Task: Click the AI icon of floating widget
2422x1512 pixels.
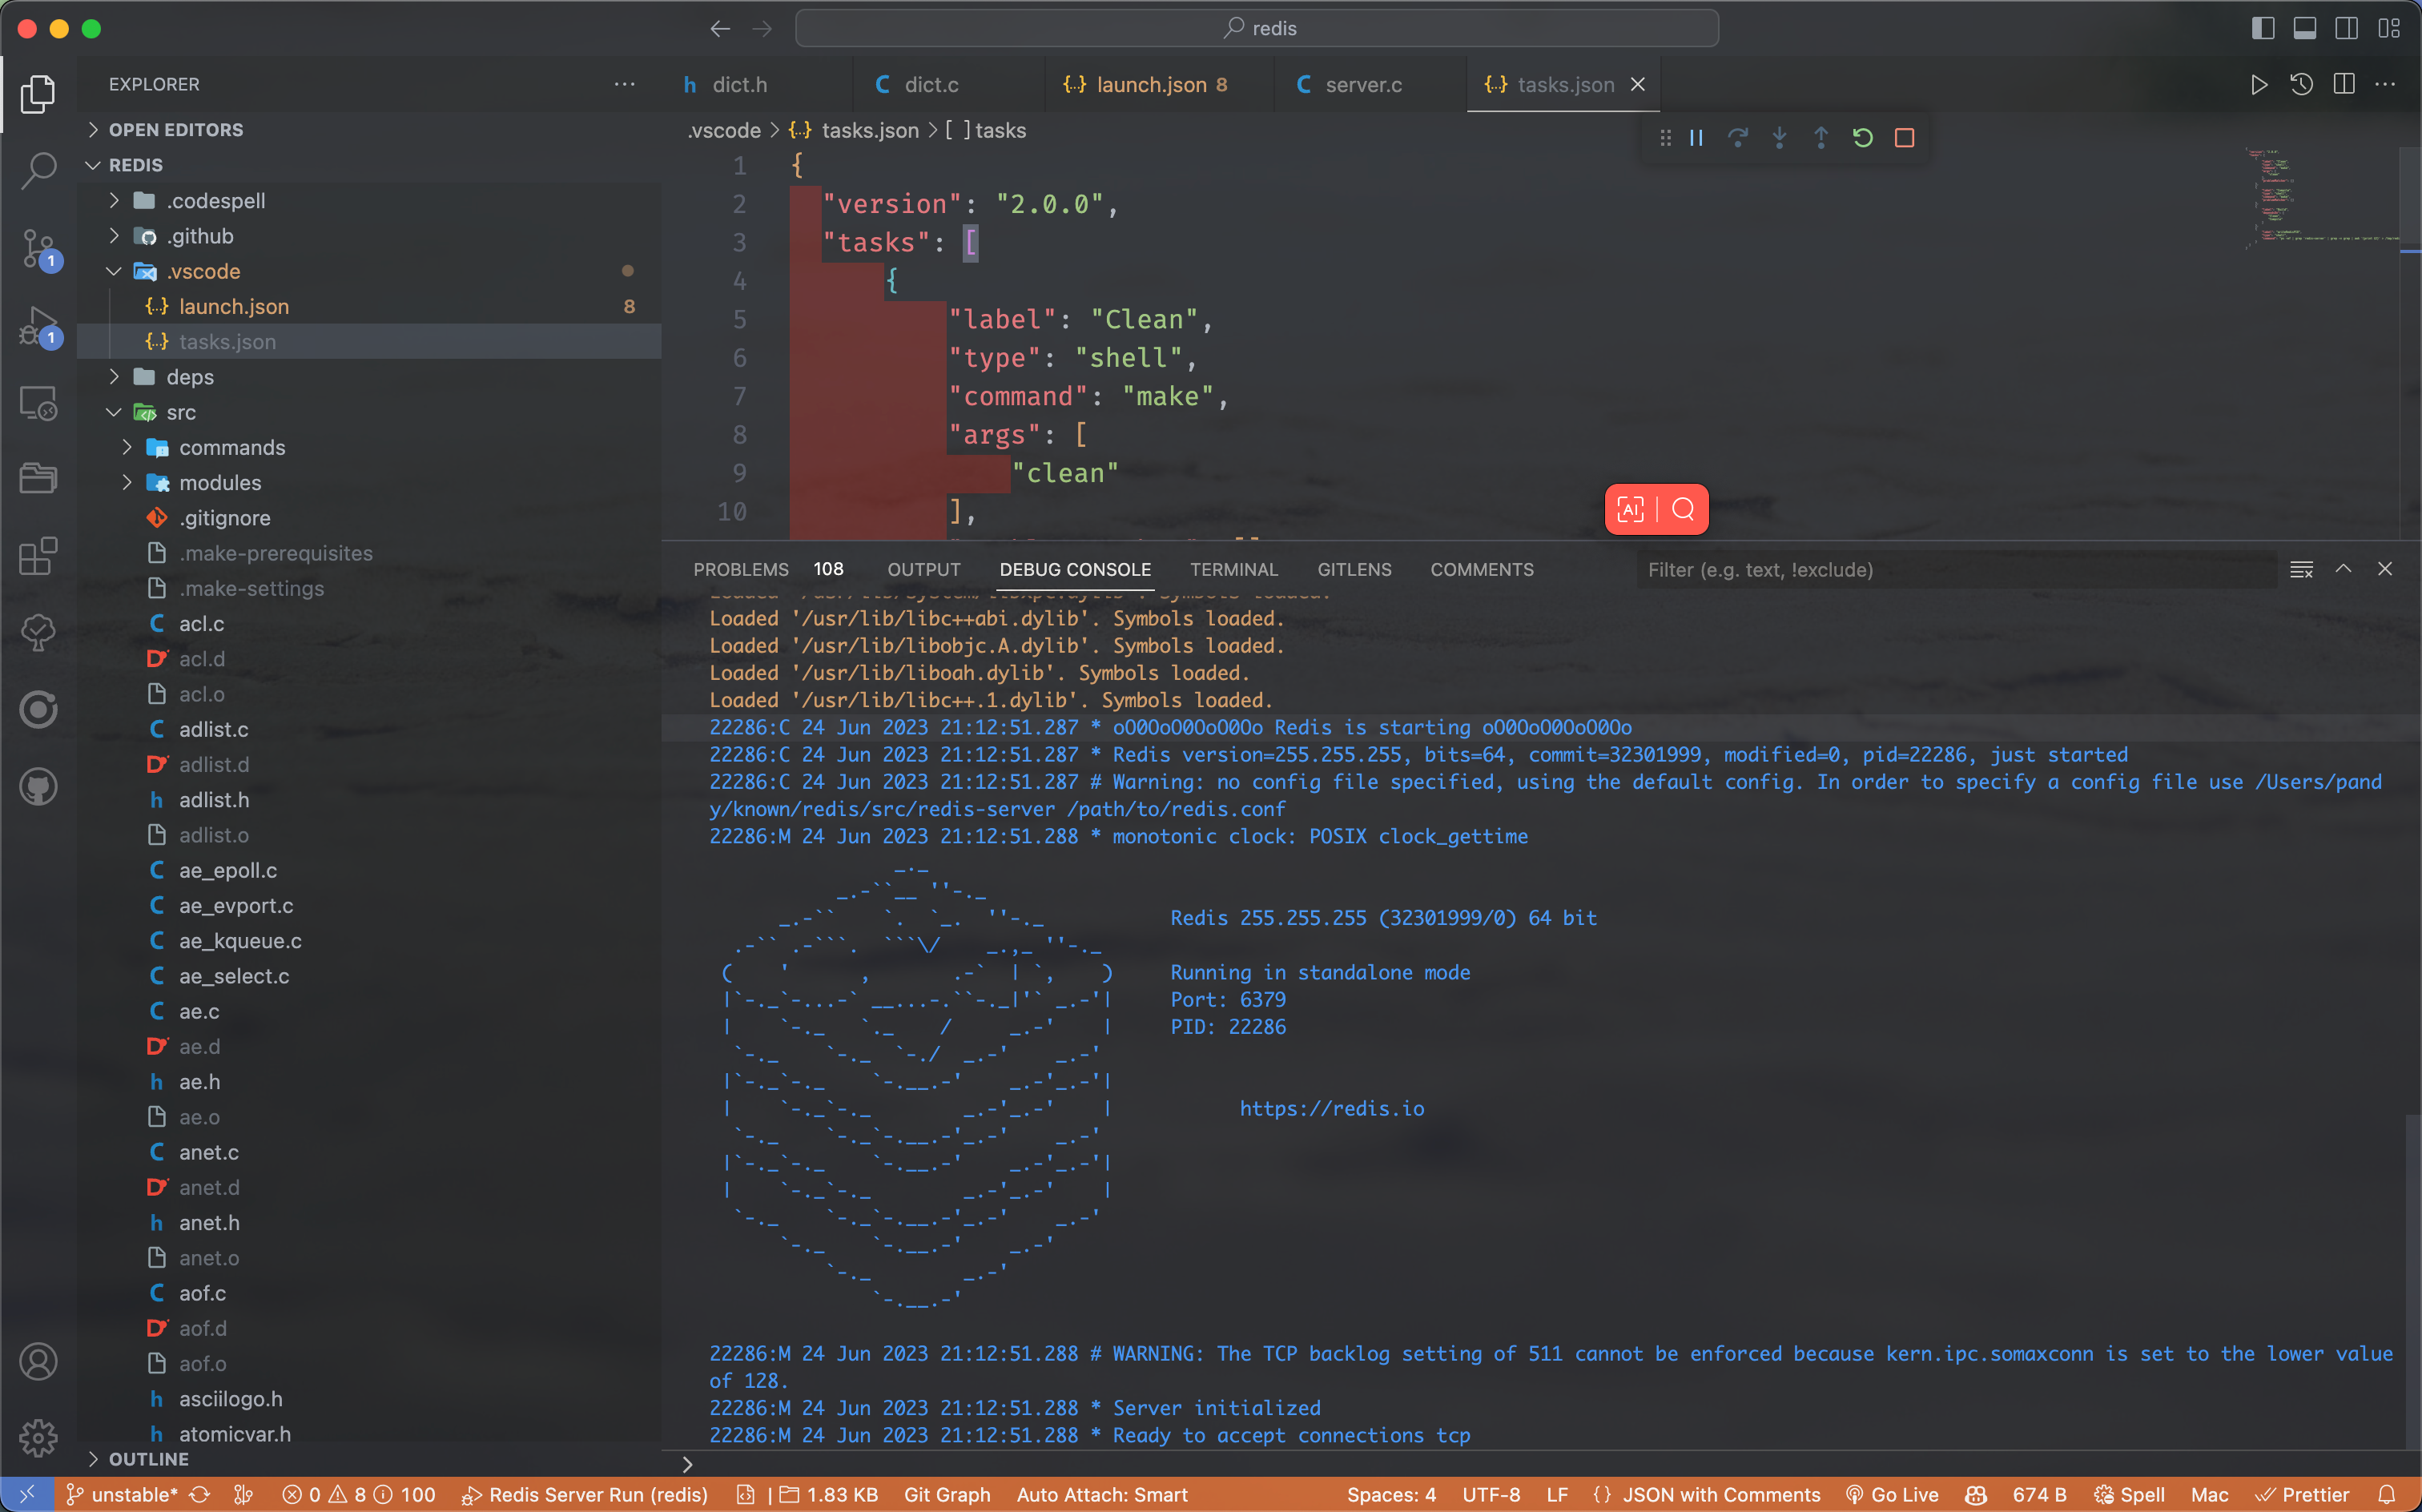Action: [1630, 510]
